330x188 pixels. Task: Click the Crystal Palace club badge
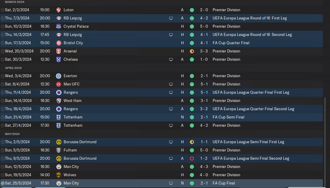pos(58,26)
